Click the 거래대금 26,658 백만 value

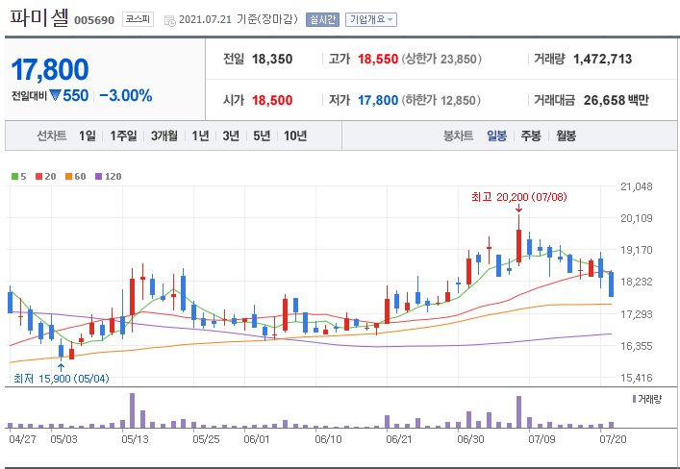pos(616,100)
